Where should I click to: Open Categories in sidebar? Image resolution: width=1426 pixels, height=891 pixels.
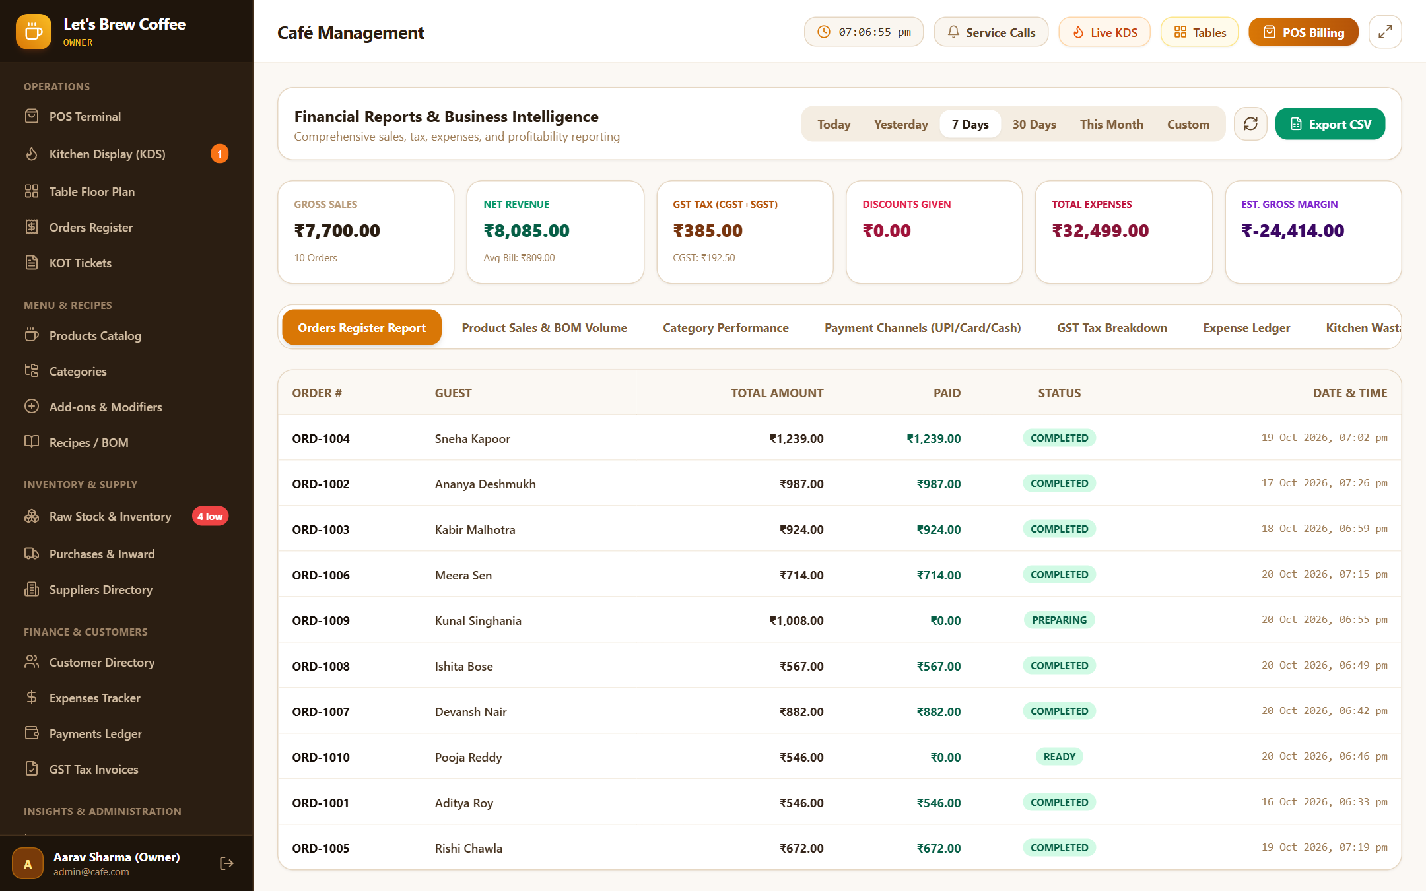[x=126, y=371]
